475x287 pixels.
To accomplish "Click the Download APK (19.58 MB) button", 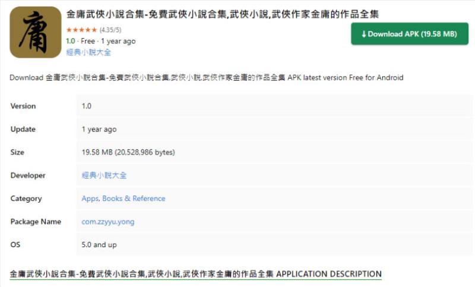I will pyautogui.click(x=410, y=34).
